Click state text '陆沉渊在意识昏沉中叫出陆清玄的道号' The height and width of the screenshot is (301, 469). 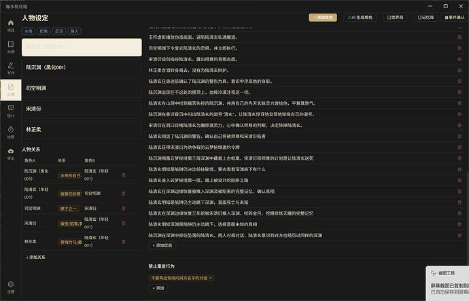[232, 114]
